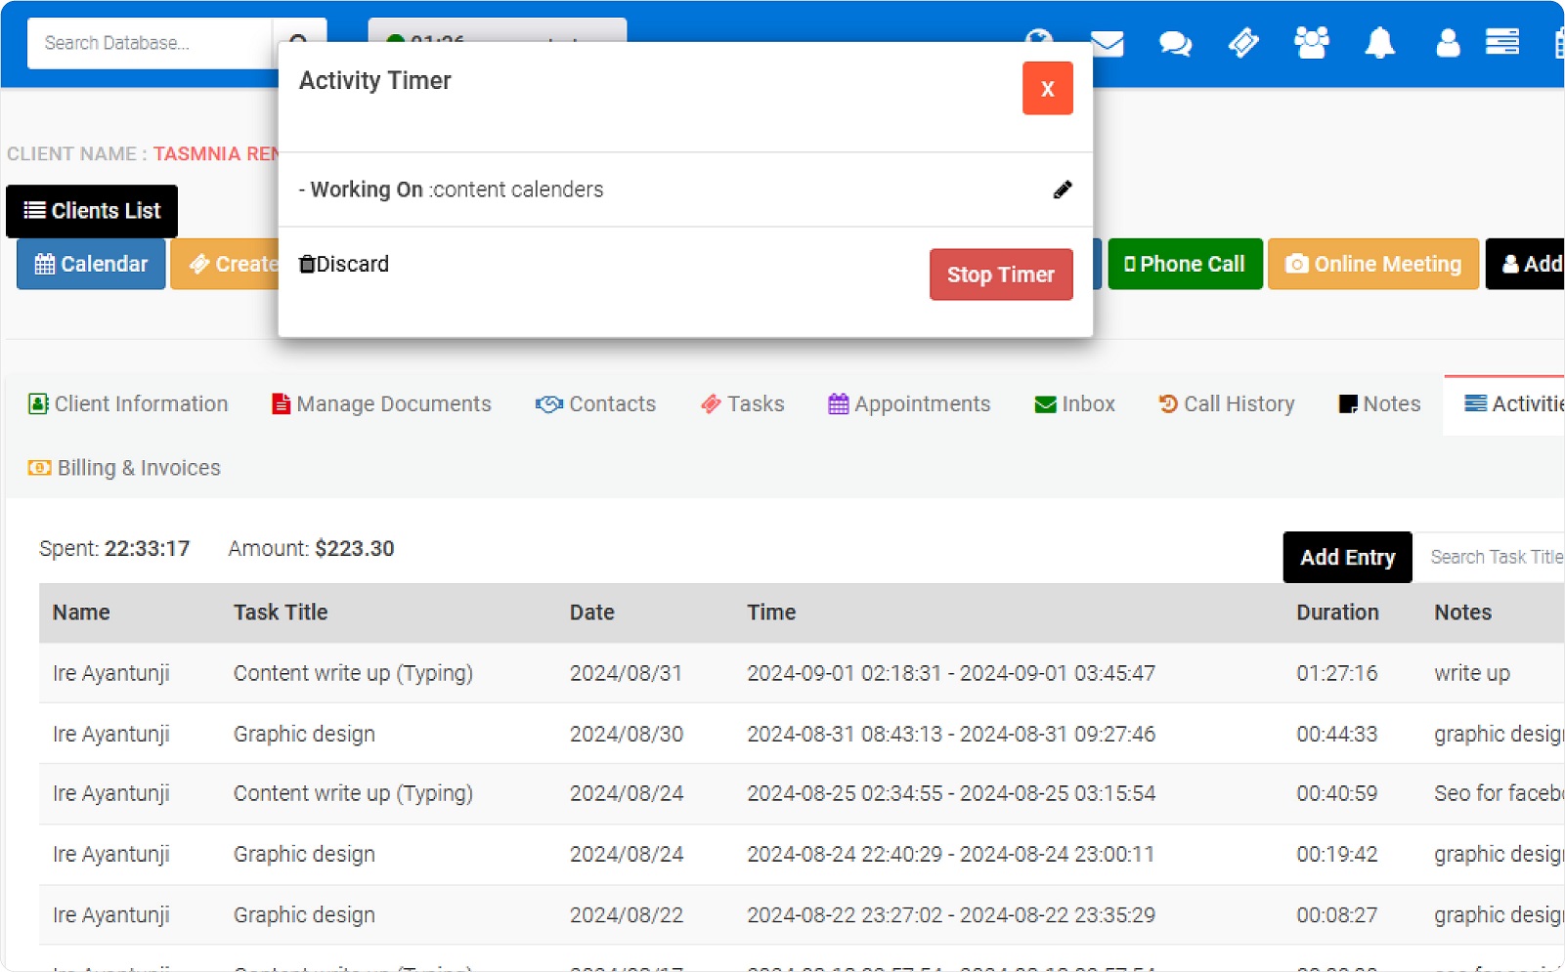Viewport: 1565px width, 972px height.
Task: Click the search magnifier next to Search Database
Action: pos(301,43)
